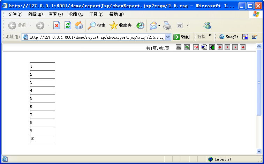264x164 pixels.
Task: Open the History clock icon
Action: click(x=140, y=25)
